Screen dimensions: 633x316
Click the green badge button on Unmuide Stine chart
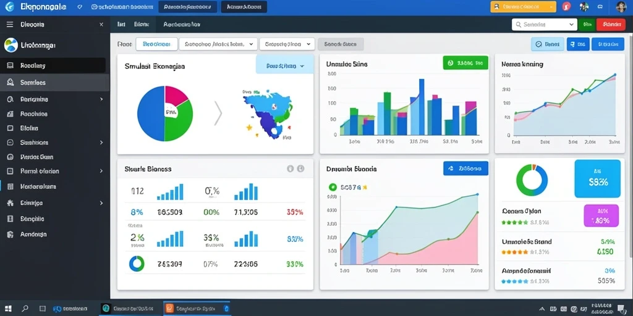[465, 63]
